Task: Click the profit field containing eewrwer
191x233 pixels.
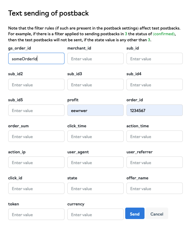Action: 95,110
